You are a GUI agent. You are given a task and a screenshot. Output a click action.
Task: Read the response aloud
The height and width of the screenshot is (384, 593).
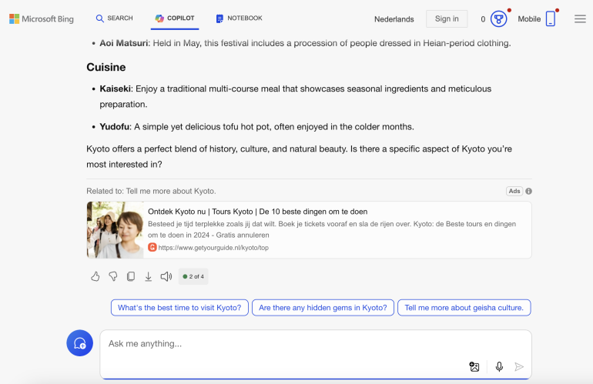pyautogui.click(x=166, y=277)
